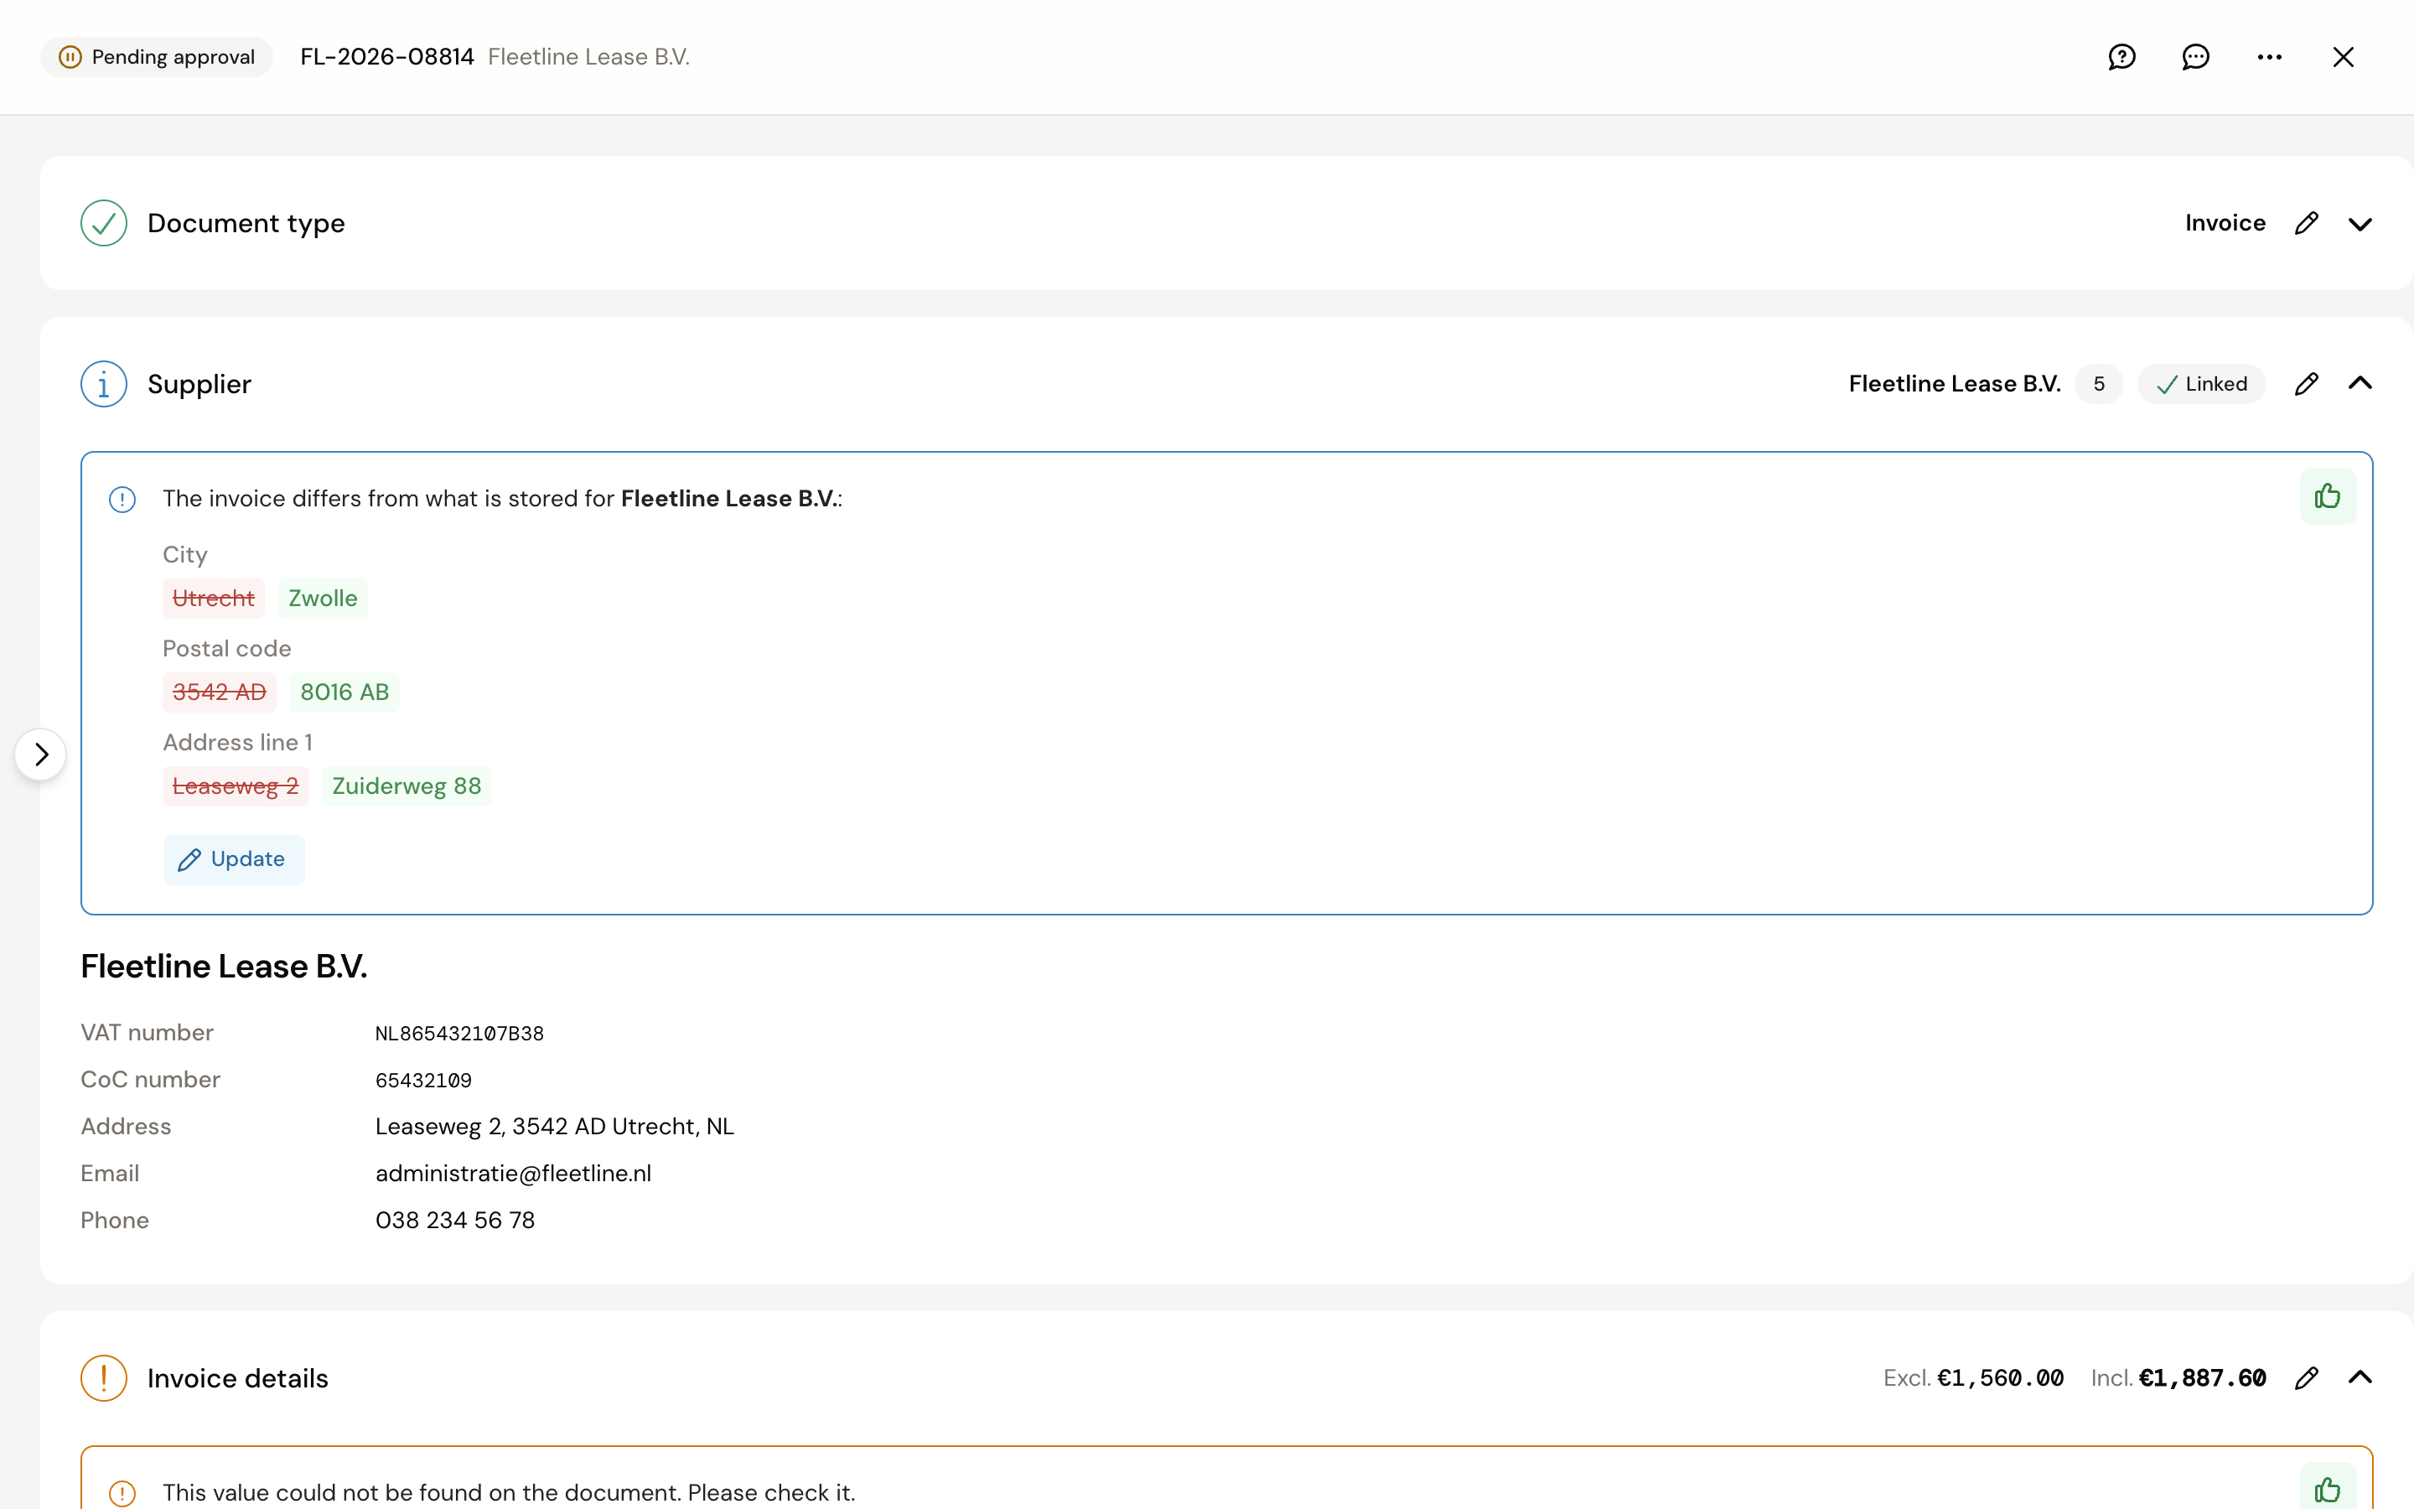Open the help question bubble icon
Image resolution: width=2414 pixels, height=1509 pixels.
tap(2121, 57)
